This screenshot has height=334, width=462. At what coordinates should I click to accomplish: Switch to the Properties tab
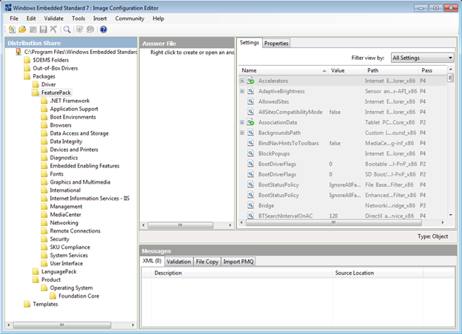pos(276,44)
